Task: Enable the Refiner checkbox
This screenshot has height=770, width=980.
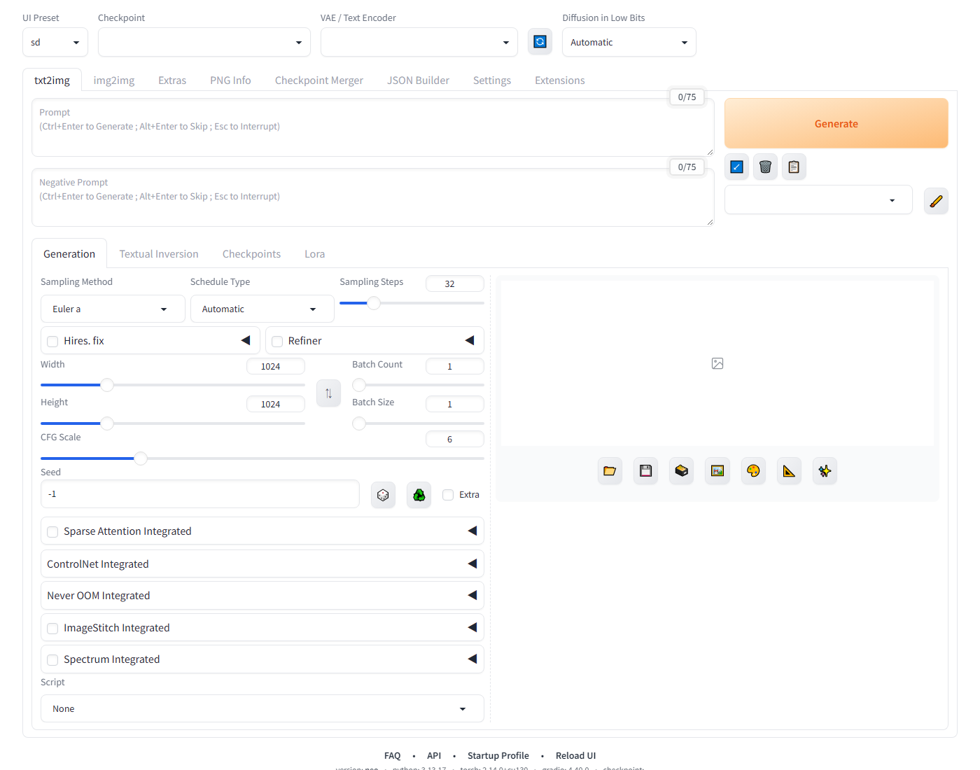Action: (x=277, y=342)
